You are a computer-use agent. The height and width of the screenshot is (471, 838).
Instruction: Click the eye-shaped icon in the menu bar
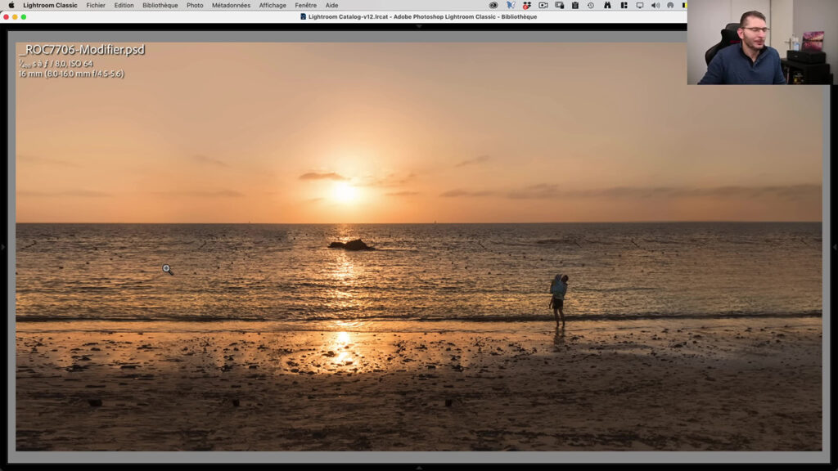pyautogui.click(x=494, y=5)
